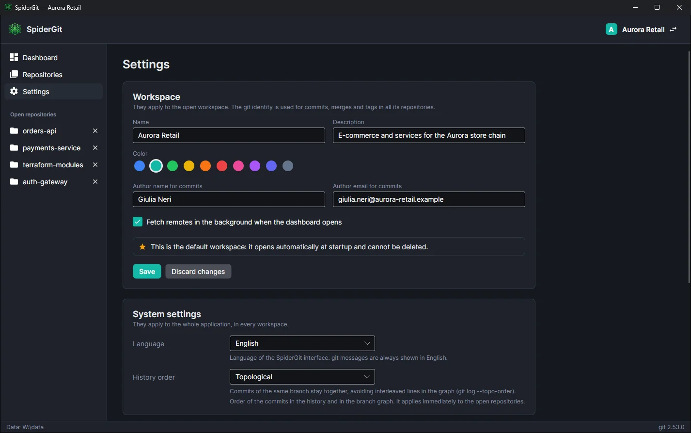Viewport: 691px width, 433px height.
Task: Click the workspace Name field
Action: (229, 135)
